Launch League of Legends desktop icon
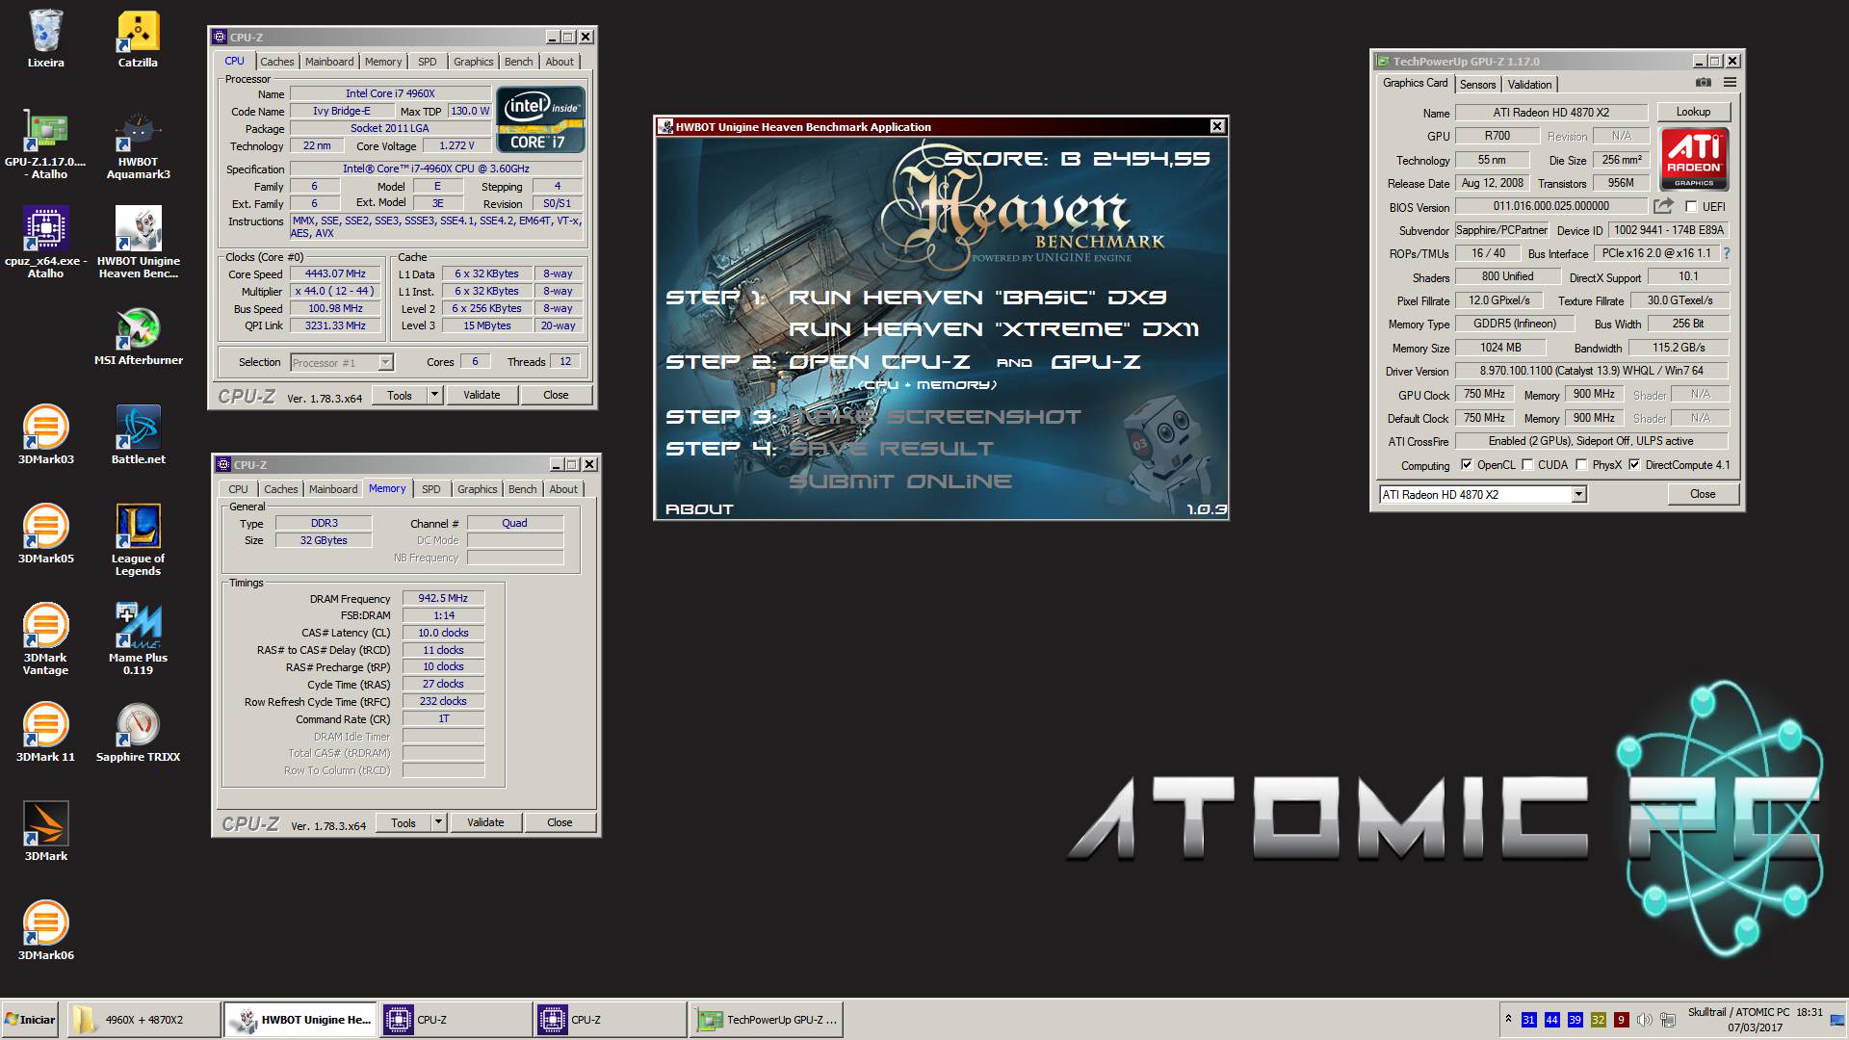 (138, 539)
